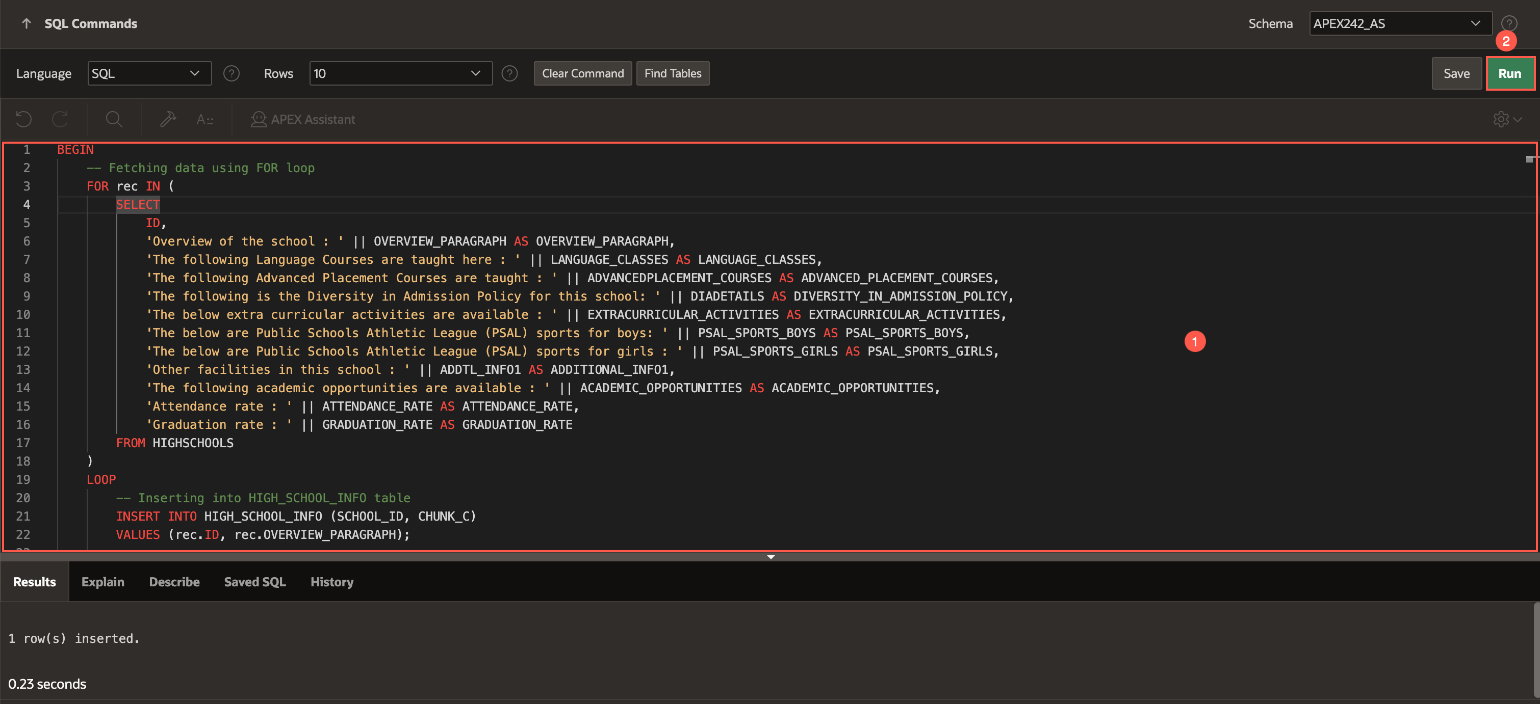Click line number 10 in the gutter
The height and width of the screenshot is (704, 1540).
coord(23,315)
